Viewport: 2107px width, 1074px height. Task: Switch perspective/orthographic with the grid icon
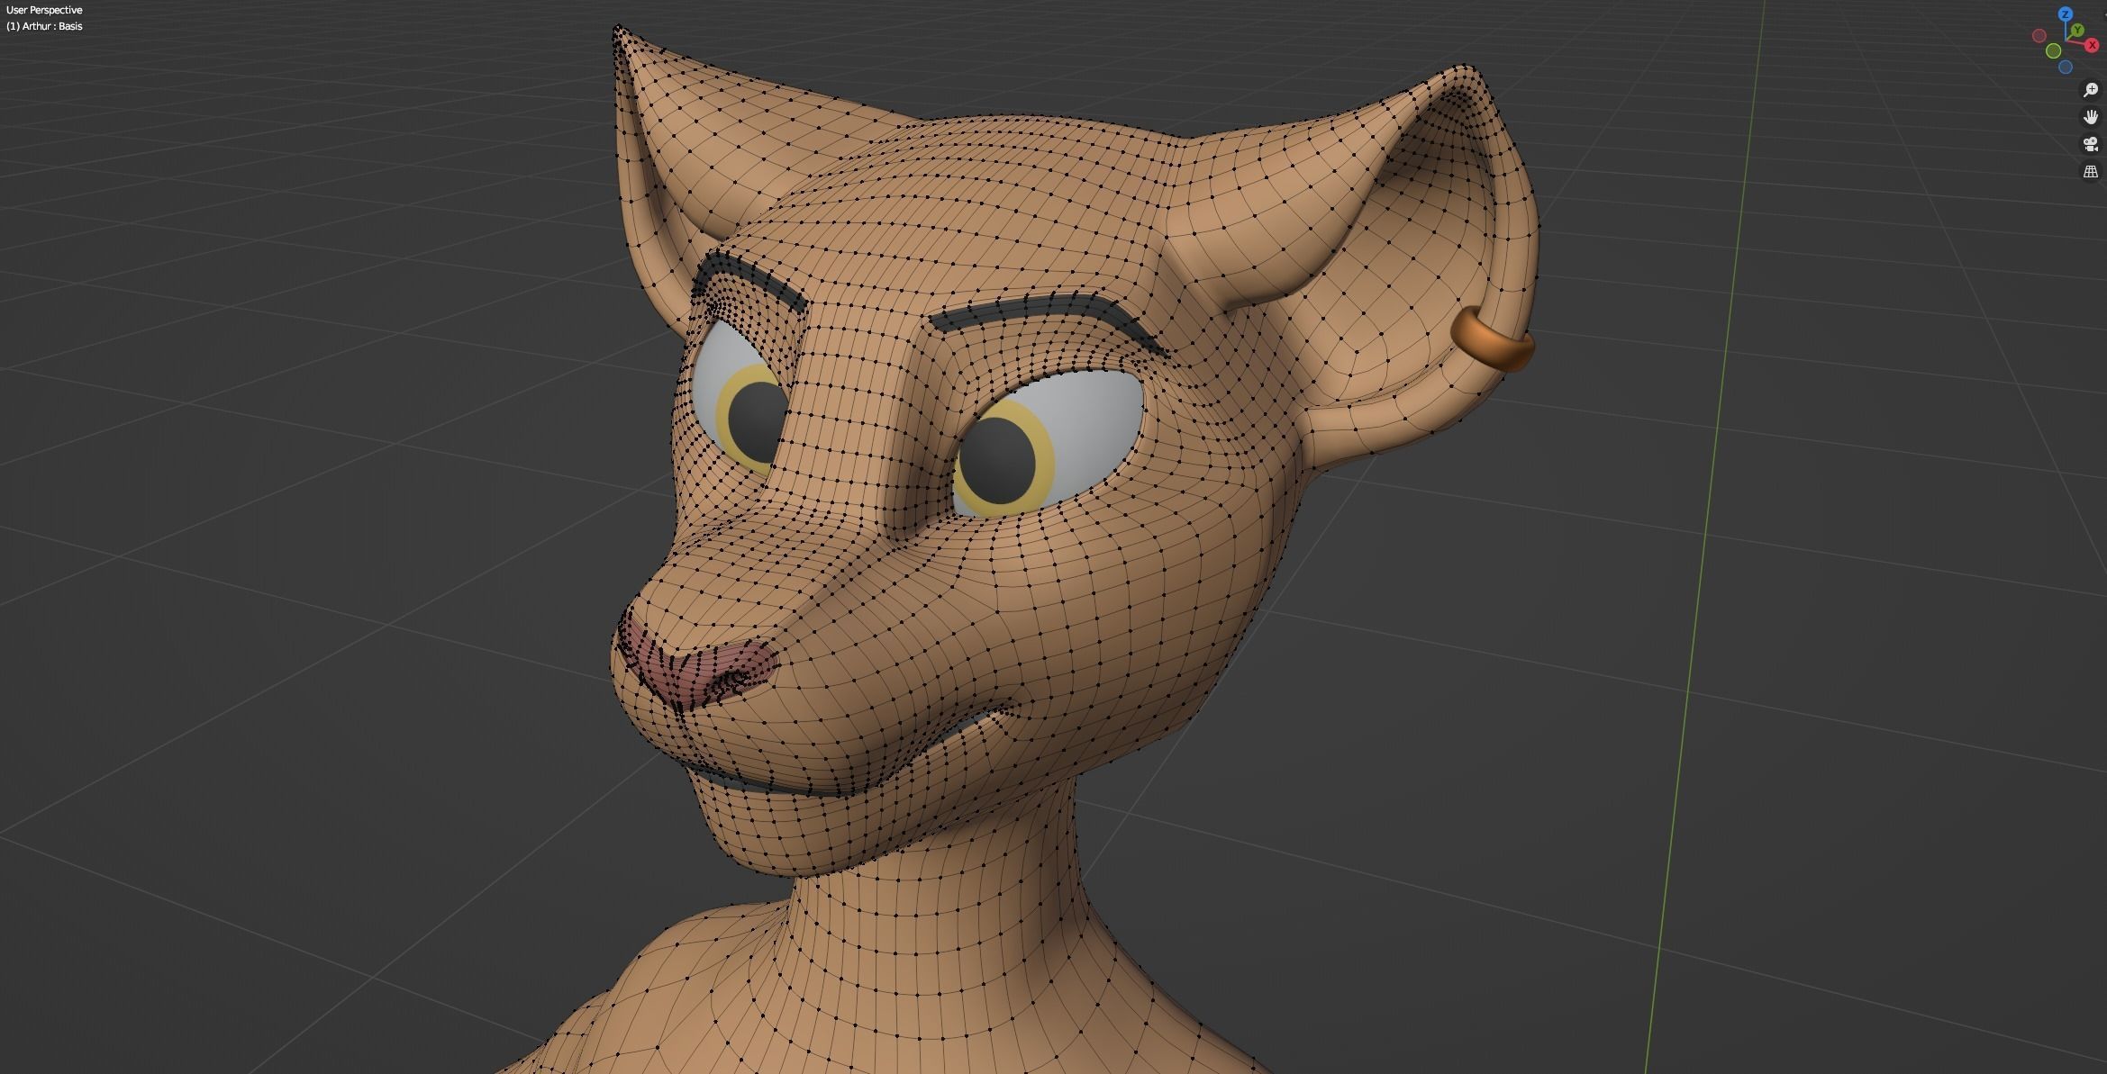pos(2091,171)
